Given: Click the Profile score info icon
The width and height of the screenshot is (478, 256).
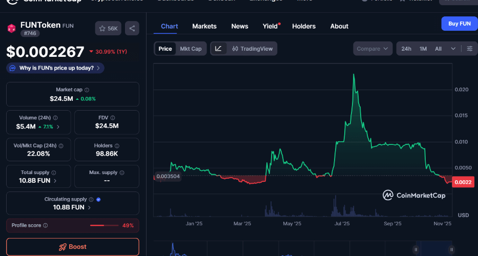Looking at the screenshot, I should (x=46, y=225).
